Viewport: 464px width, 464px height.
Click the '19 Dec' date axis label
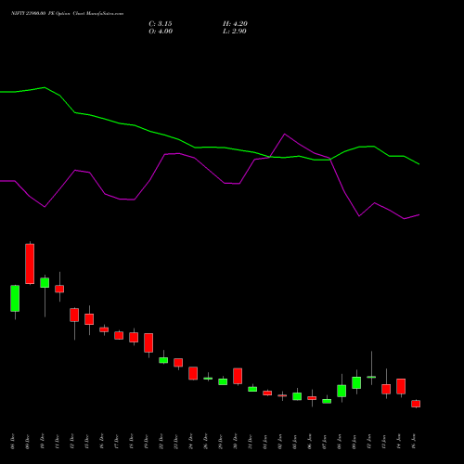(x=147, y=442)
